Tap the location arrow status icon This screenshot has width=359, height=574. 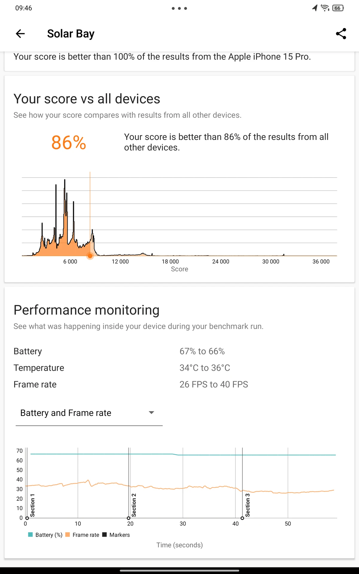[315, 8]
